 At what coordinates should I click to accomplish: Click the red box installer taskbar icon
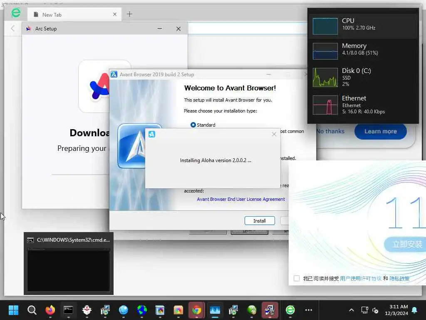point(87,310)
